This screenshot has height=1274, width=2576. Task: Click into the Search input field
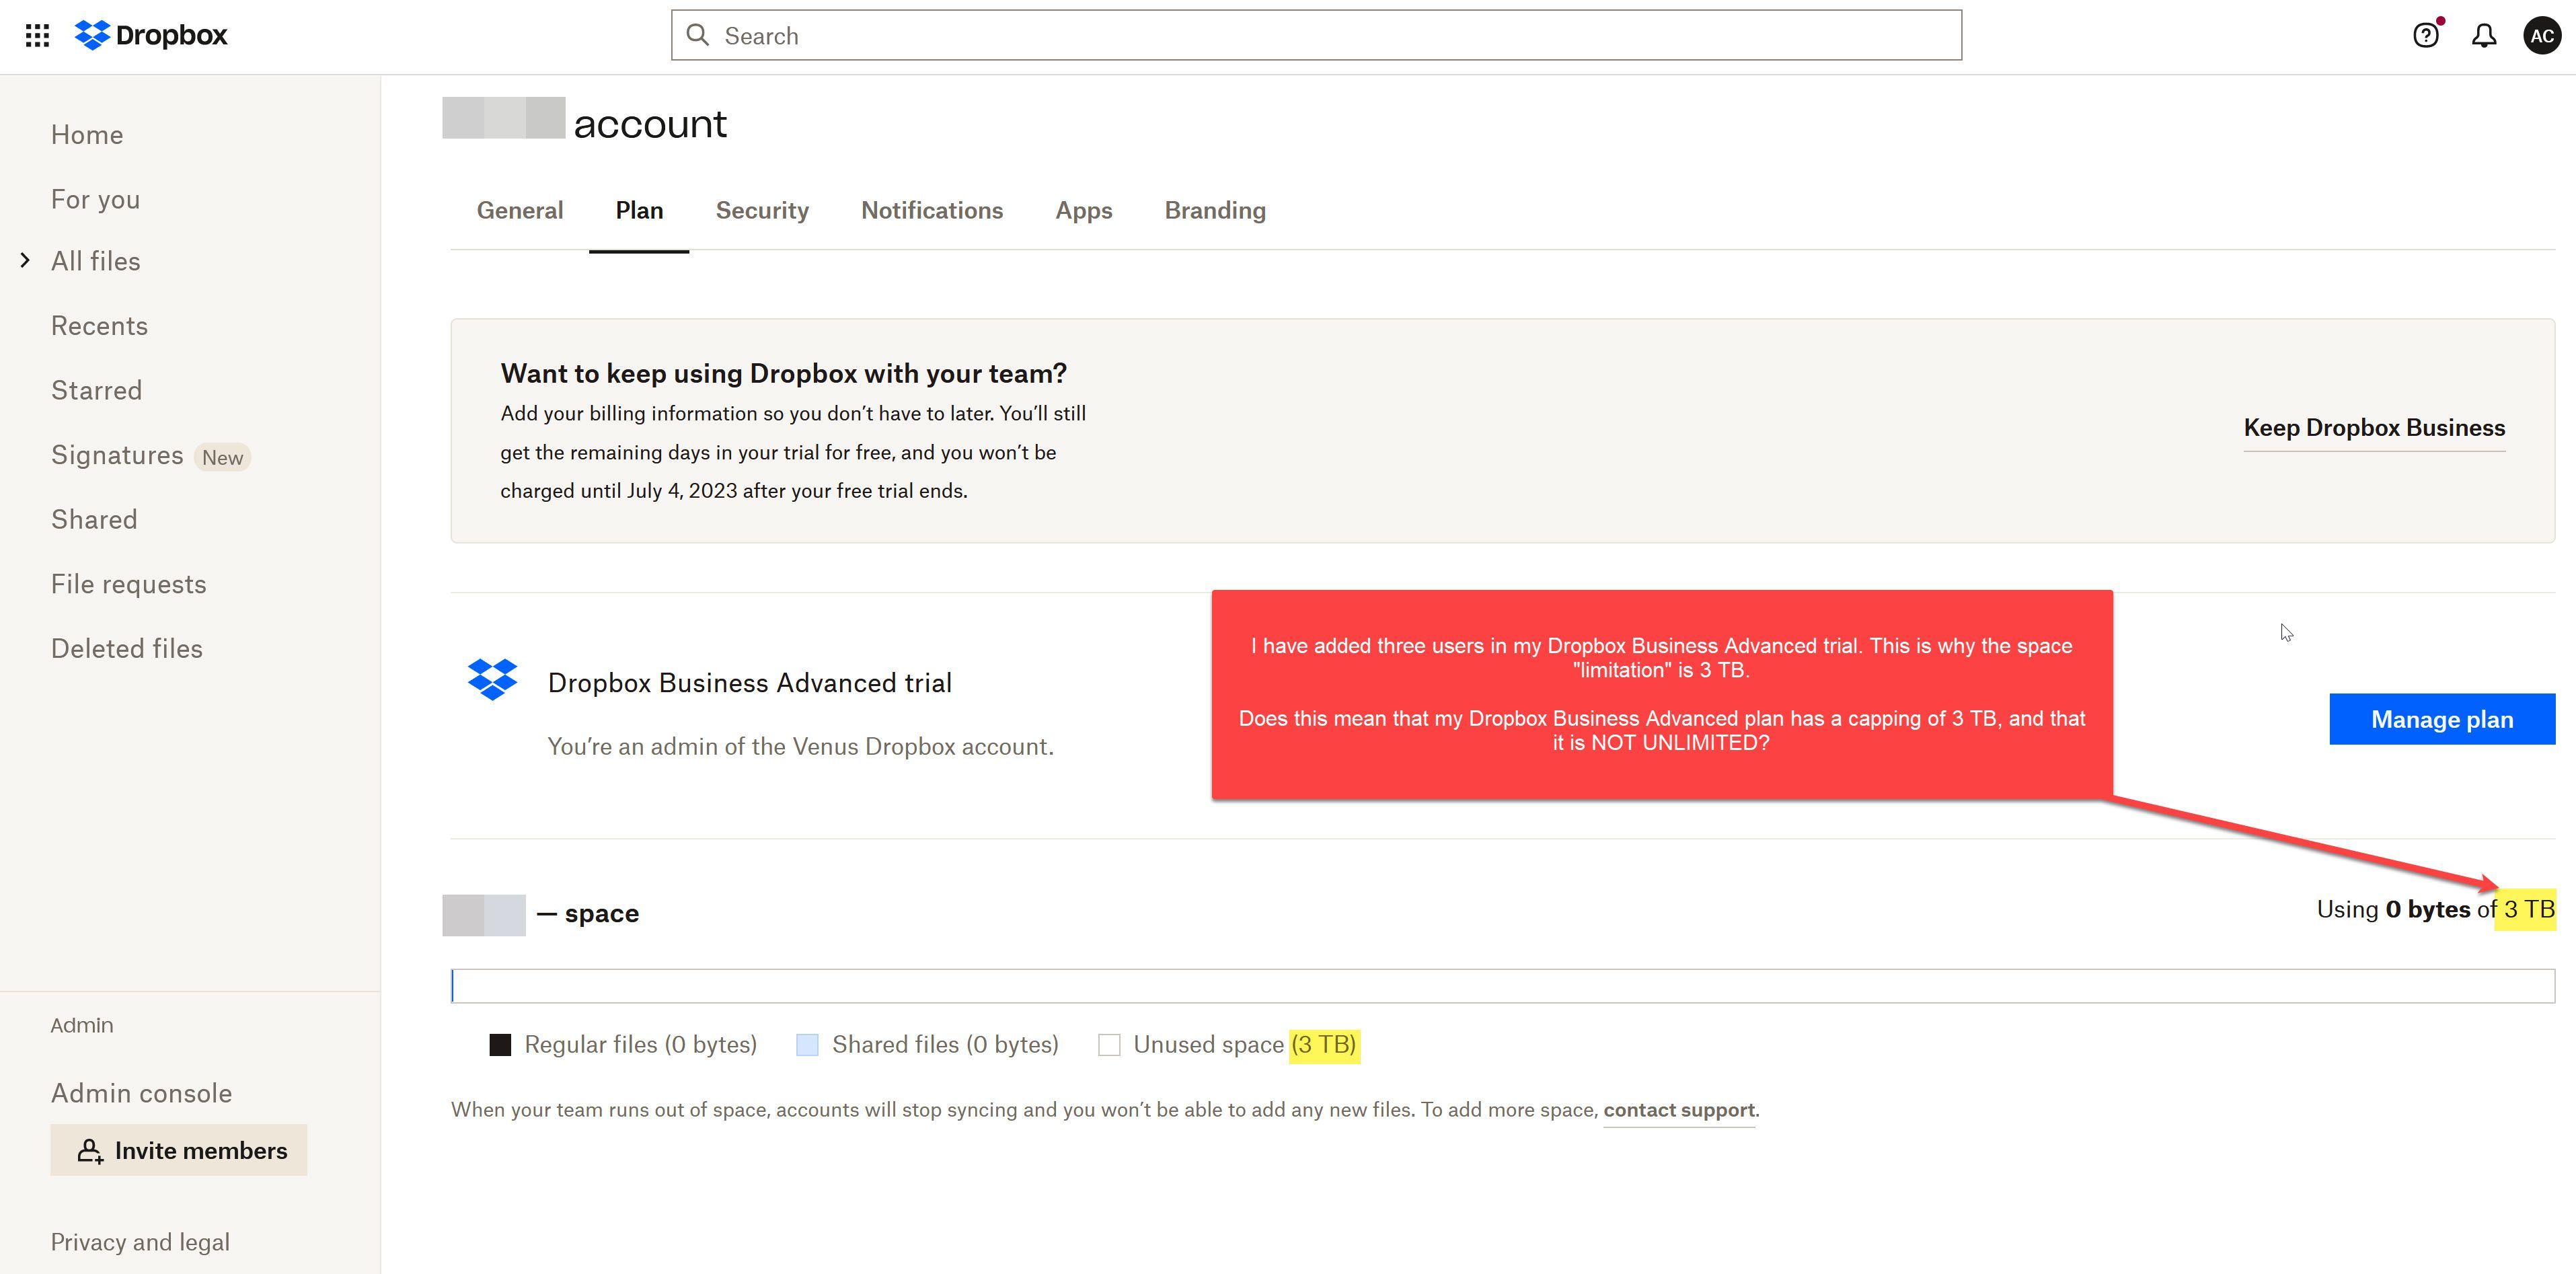pos(1316,36)
